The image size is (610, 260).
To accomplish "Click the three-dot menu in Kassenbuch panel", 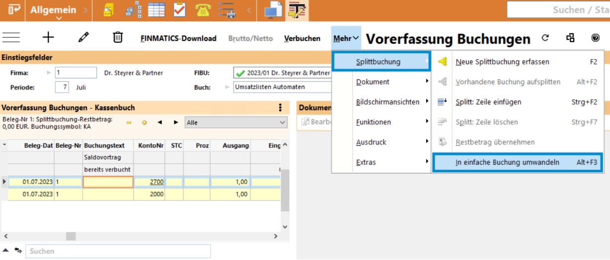I will tap(280, 108).
